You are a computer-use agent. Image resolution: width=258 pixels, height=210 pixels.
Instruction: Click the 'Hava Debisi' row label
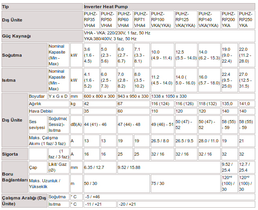pos(49,111)
